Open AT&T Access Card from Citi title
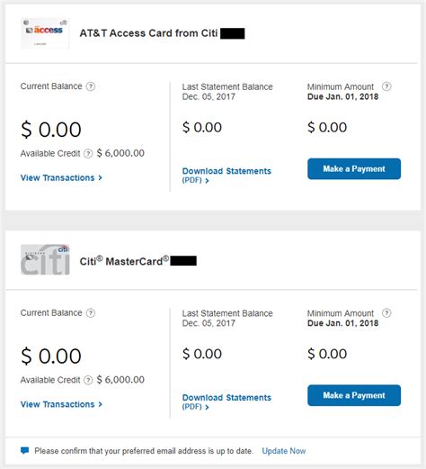Image resolution: width=426 pixels, height=469 pixels. [x=148, y=33]
